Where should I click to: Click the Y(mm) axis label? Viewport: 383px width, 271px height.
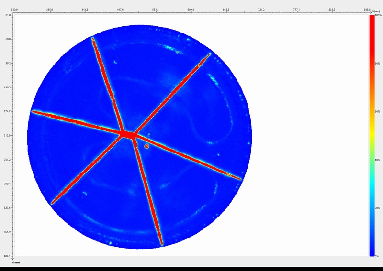[x=16, y=262]
